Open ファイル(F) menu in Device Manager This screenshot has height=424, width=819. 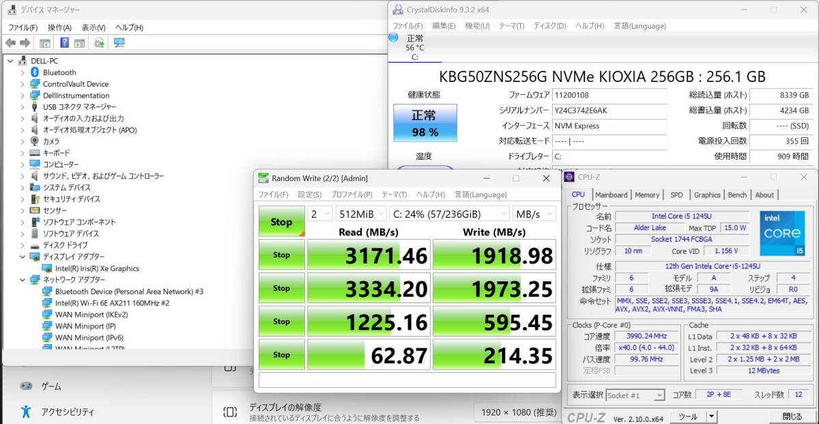23,27
